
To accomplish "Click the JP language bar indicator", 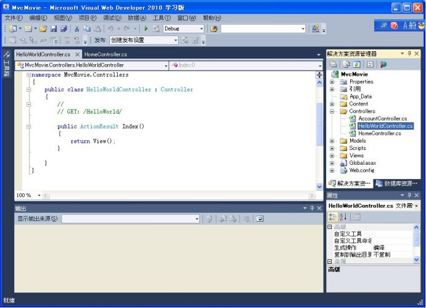I will 383,25.
